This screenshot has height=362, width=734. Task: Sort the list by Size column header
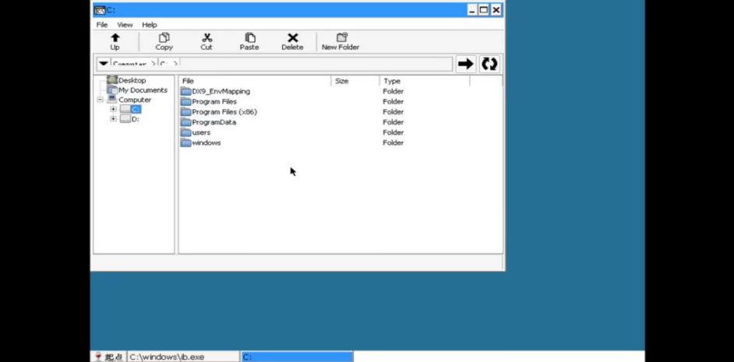point(355,81)
